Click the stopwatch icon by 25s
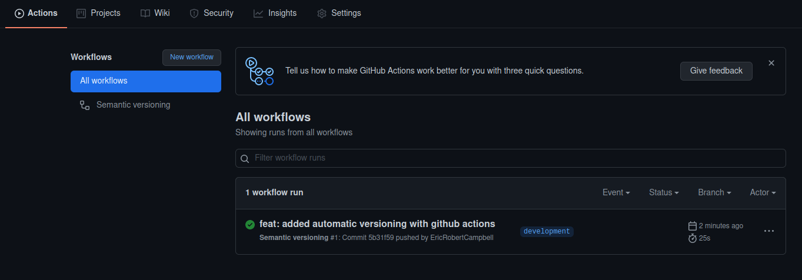Image resolution: width=802 pixels, height=280 pixels. click(x=693, y=238)
